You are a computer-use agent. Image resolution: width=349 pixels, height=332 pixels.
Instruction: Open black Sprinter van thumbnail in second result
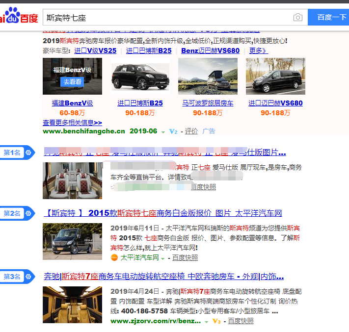(72, 241)
